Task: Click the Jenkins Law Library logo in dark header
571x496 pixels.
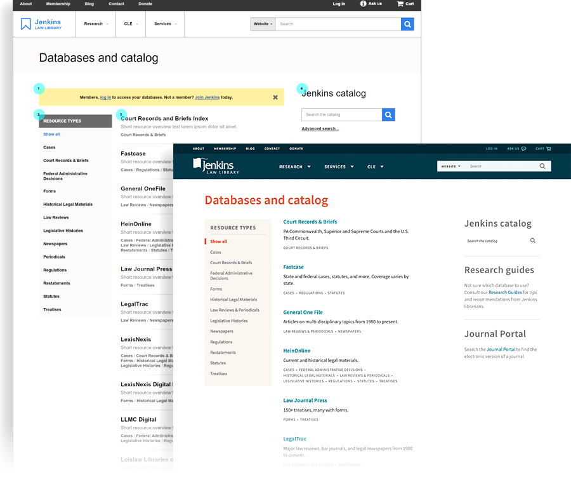Action: pos(216,166)
